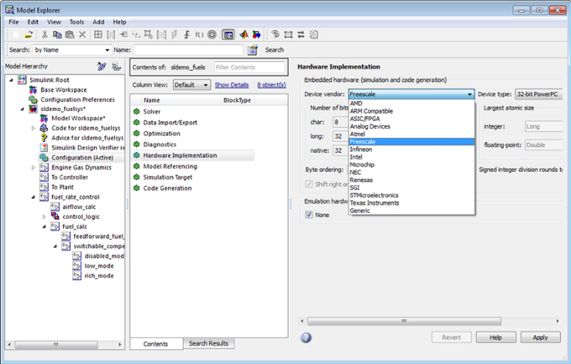Screen dimensions: 571x364
Task: Open the Help menu
Action: pos(120,22)
